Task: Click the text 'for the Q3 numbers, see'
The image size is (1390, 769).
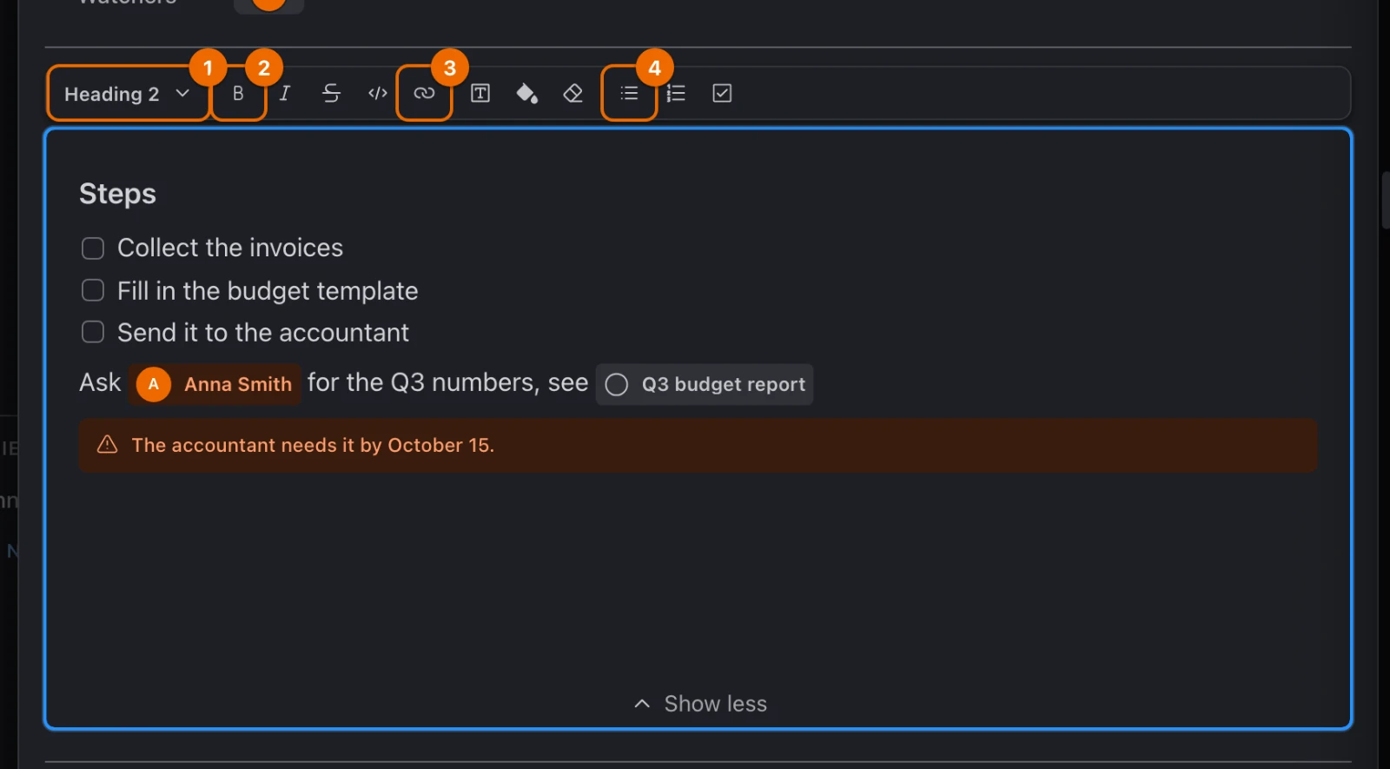Action: pyautogui.click(x=448, y=382)
